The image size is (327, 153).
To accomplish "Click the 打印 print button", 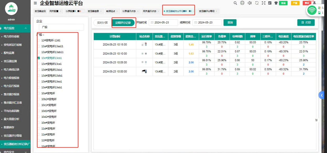I will pos(306,23).
